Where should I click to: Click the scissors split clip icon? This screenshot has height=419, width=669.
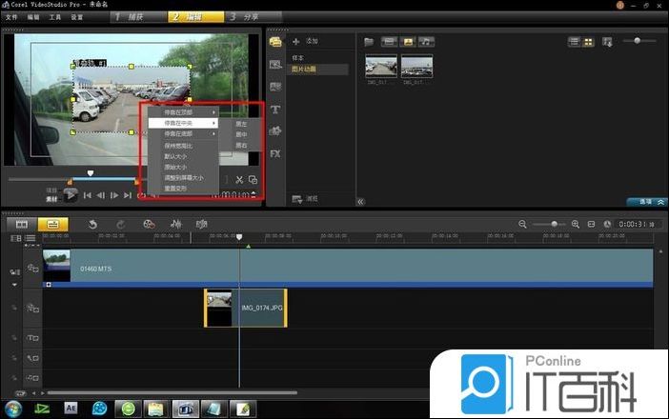pyautogui.click(x=238, y=179)
